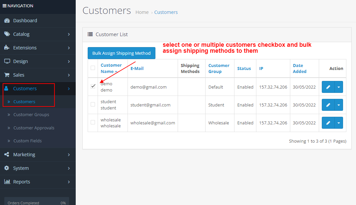This screenshot has width=356, height=205.
Task: Click the Bulk Assign Shipping Method button
Action: coord(121,53)
